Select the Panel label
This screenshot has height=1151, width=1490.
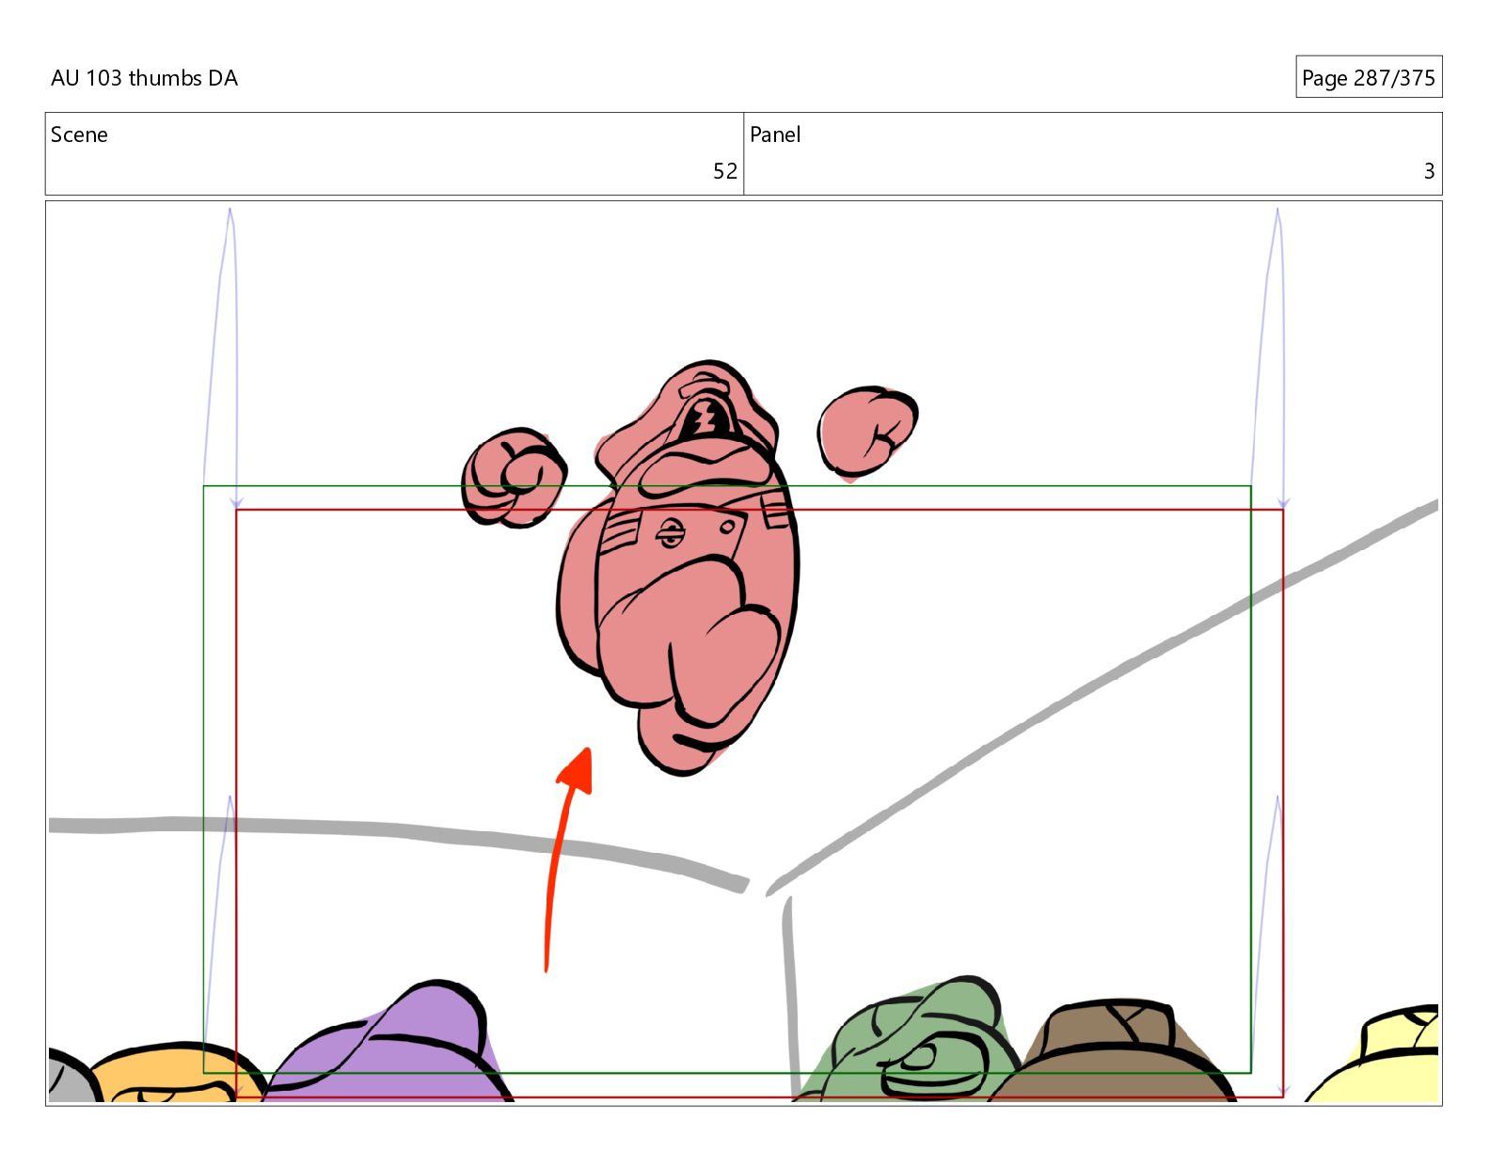[774, 134]
